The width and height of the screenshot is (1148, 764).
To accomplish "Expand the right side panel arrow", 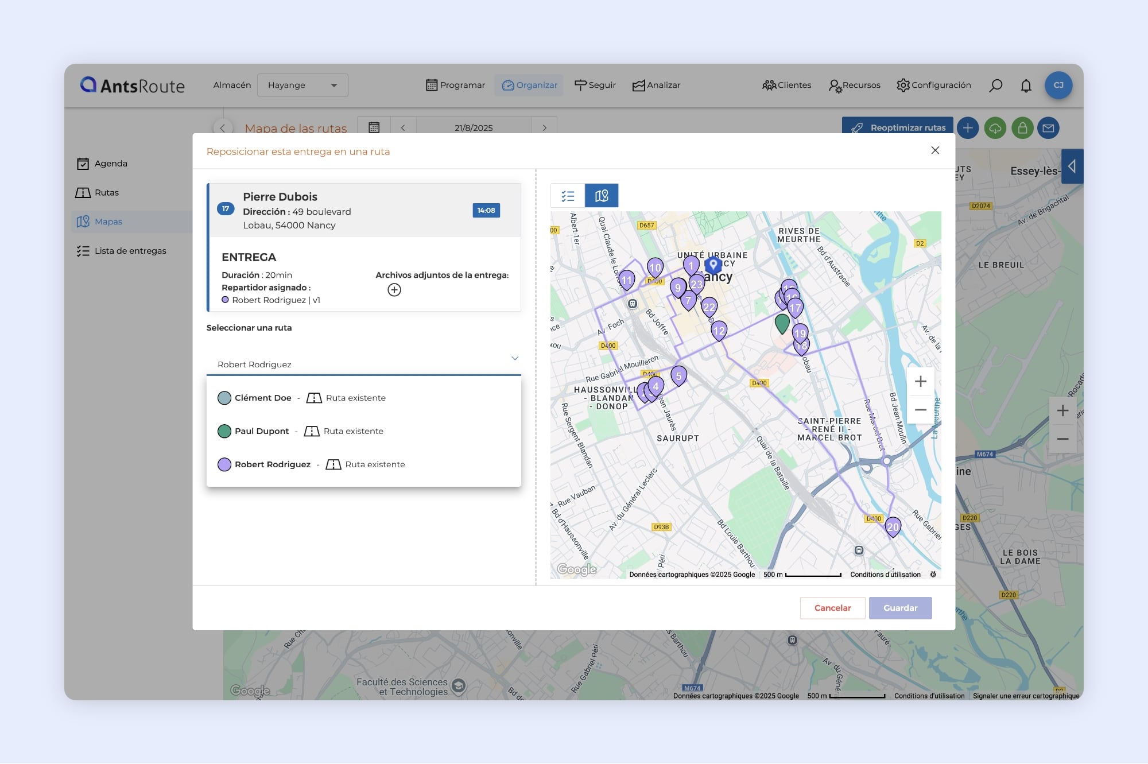I will (x=1072, y=166).
